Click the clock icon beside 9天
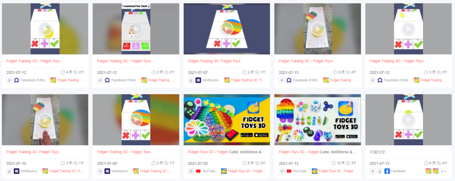This screenshot has width=455, height=181. point(244,163)
